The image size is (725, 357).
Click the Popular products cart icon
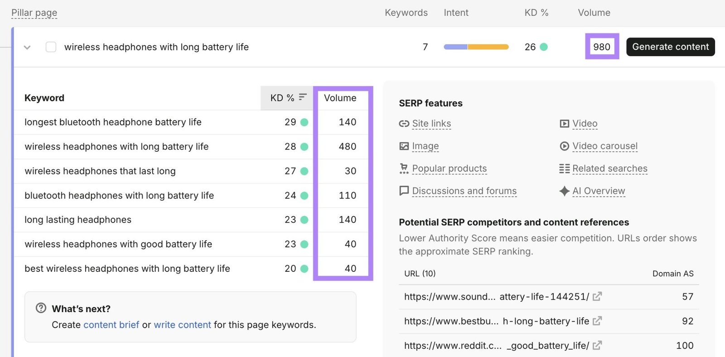coord(404,169)
